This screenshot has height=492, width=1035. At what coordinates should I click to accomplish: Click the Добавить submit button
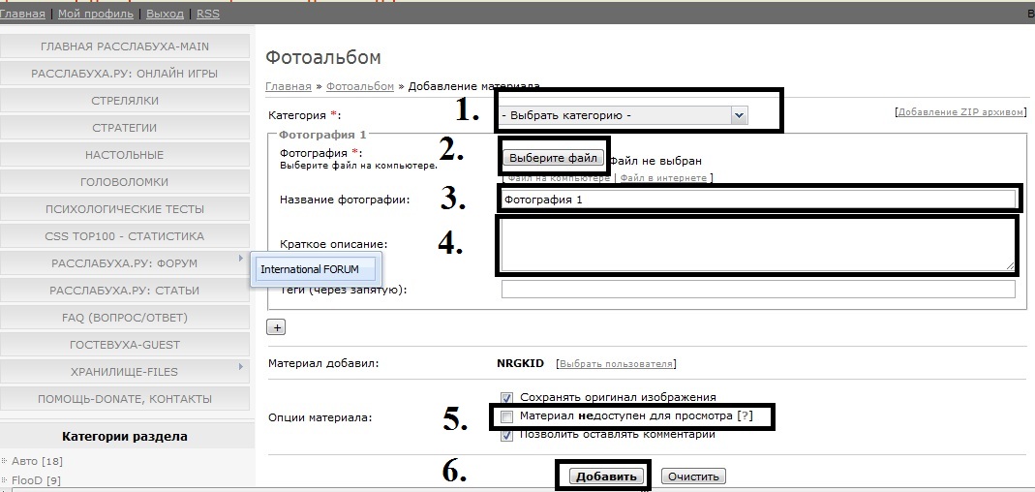pos(606,477)
